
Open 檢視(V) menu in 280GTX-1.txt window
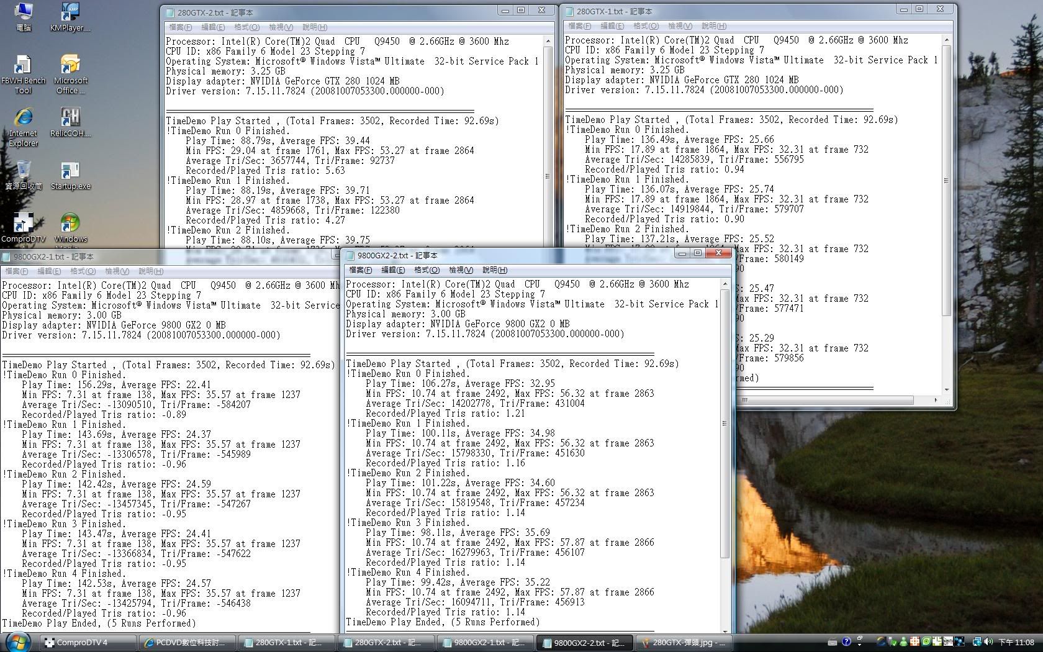pos(680,26)
